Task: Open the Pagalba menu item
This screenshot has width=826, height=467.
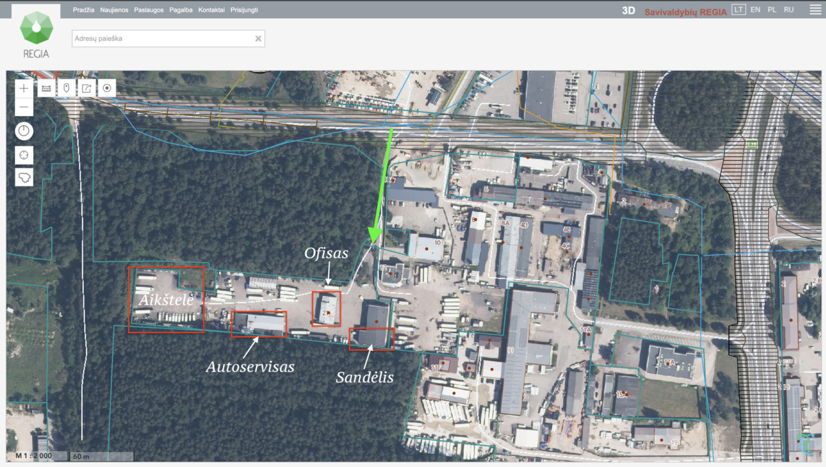Action: pyautogui.click(x=181, y=10)
